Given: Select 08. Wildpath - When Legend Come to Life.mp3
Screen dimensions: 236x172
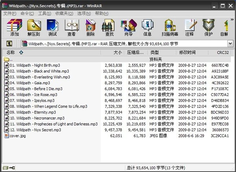Looking at the screenshot, I should [x=48, y=106].
